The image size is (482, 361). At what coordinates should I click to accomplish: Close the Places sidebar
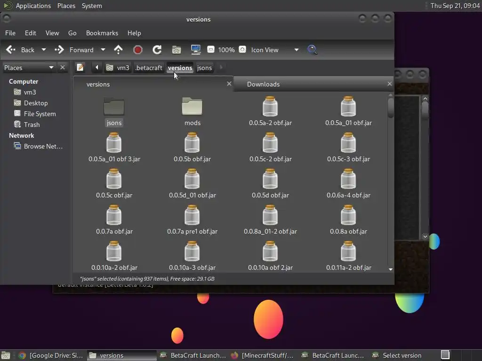63,67
